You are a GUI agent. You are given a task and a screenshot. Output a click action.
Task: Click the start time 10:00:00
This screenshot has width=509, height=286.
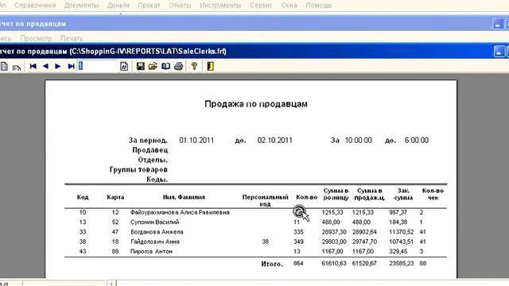[359, 141]
